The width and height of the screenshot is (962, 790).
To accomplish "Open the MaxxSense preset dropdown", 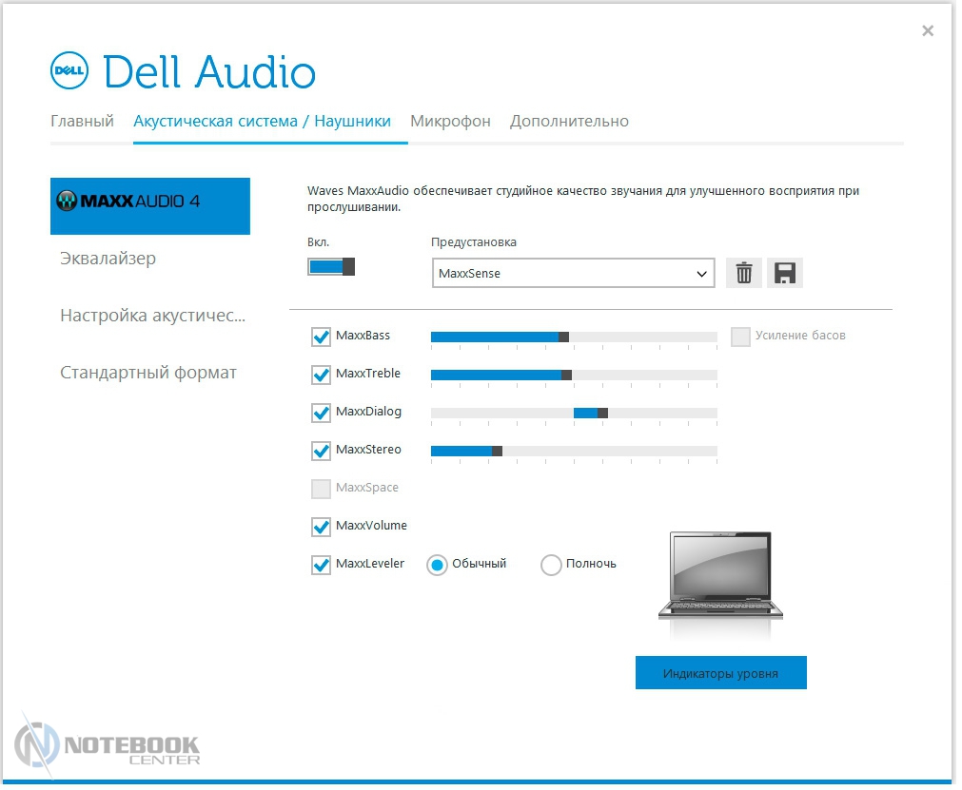I will coord(573,274).
